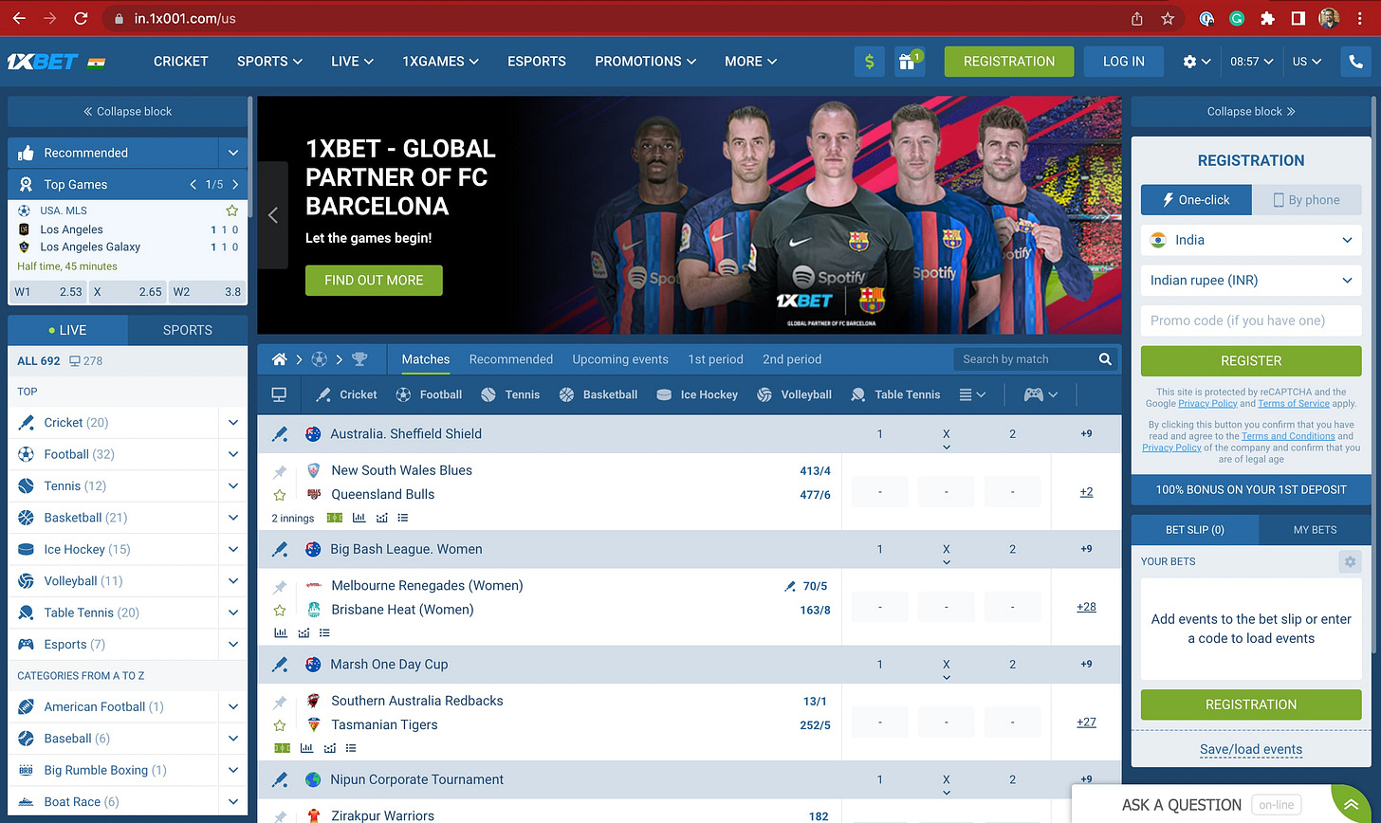Image resolution: width=1381 pixels, height=823 pixels.
Task: Click previous banner slide arrow
Action: coord(273,215)
